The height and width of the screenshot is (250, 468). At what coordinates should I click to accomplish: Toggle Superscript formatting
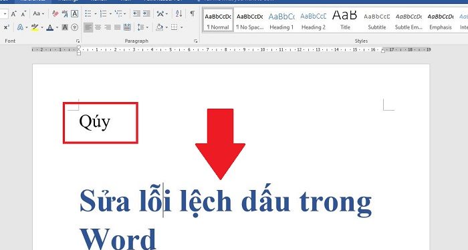click(6, 28)
